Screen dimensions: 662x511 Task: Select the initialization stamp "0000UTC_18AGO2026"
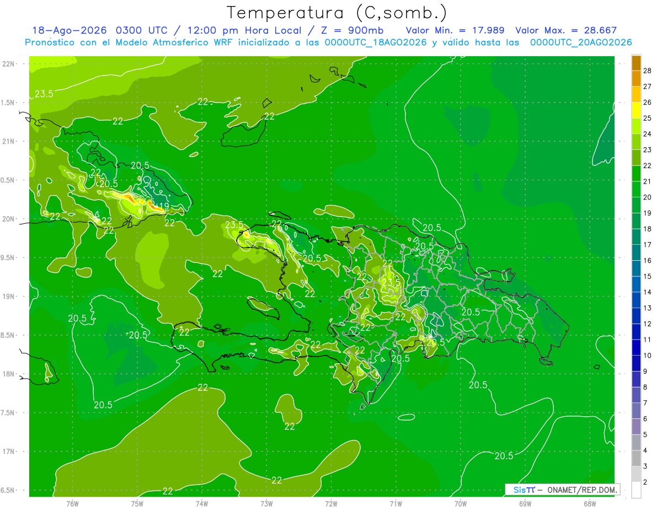376,42
